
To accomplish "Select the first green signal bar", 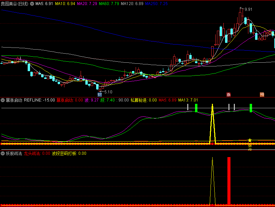I will pyautogui.click(x=196, y=108).
